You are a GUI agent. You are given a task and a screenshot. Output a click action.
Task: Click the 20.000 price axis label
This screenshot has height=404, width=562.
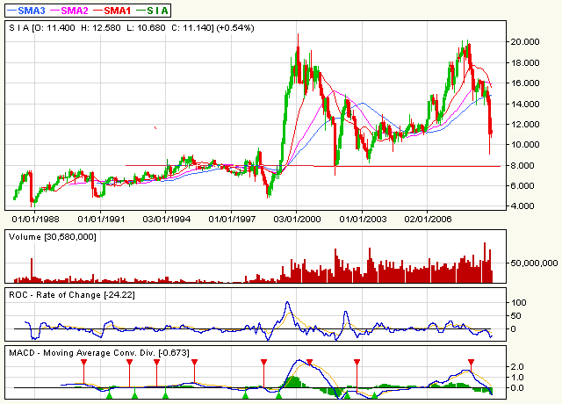pyautogui.click(x=524, y=41)
